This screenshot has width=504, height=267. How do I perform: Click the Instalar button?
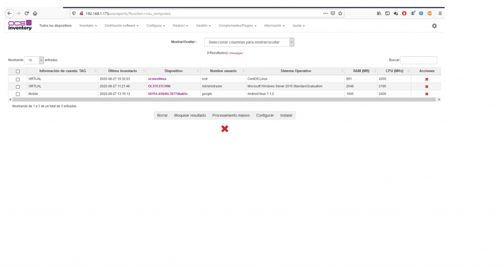(x=286, y=116)
